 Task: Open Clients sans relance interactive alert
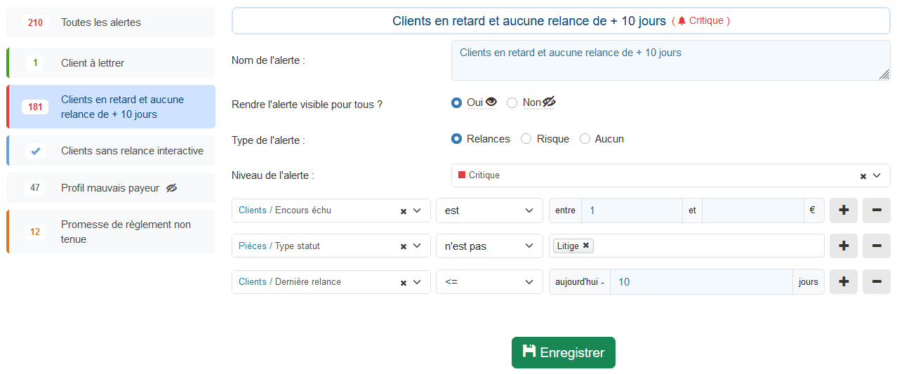coord(111,151)
